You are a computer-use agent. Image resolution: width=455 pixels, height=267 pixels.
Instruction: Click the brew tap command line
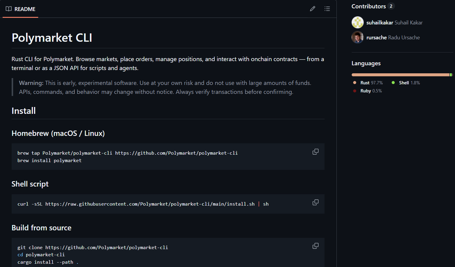(x=127, y=153)
